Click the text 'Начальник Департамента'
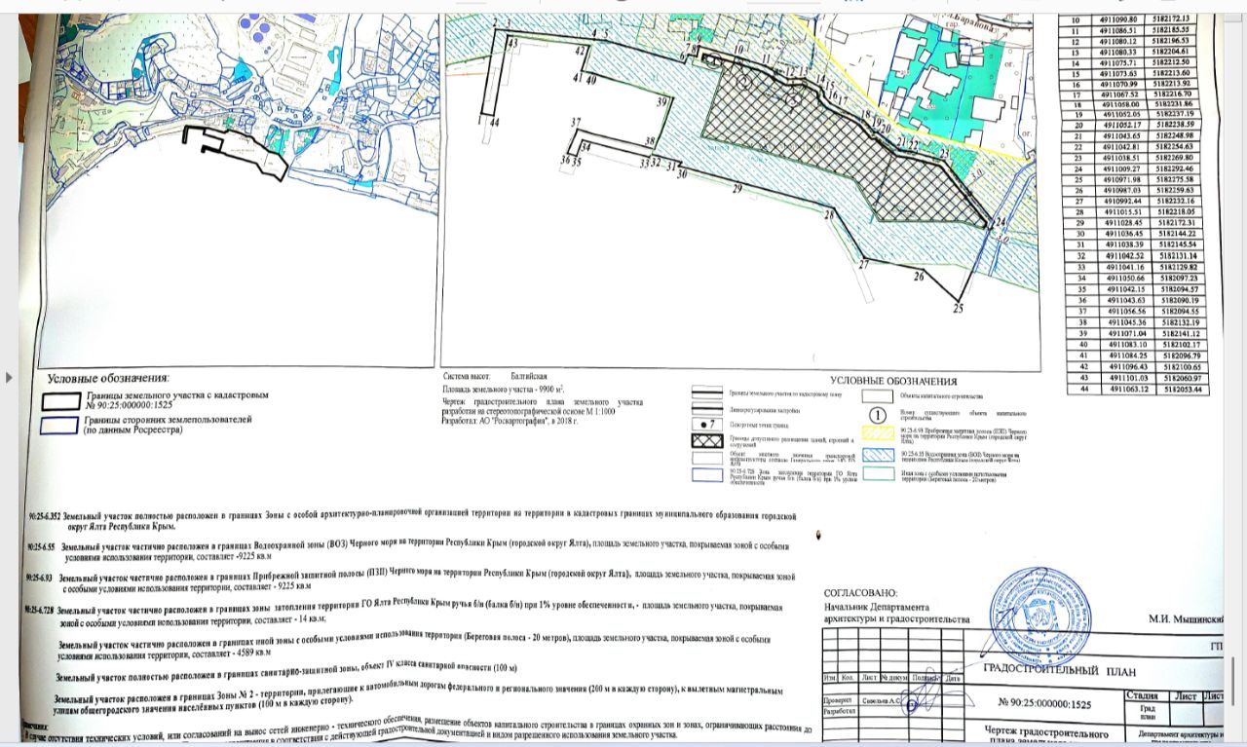 879,607
